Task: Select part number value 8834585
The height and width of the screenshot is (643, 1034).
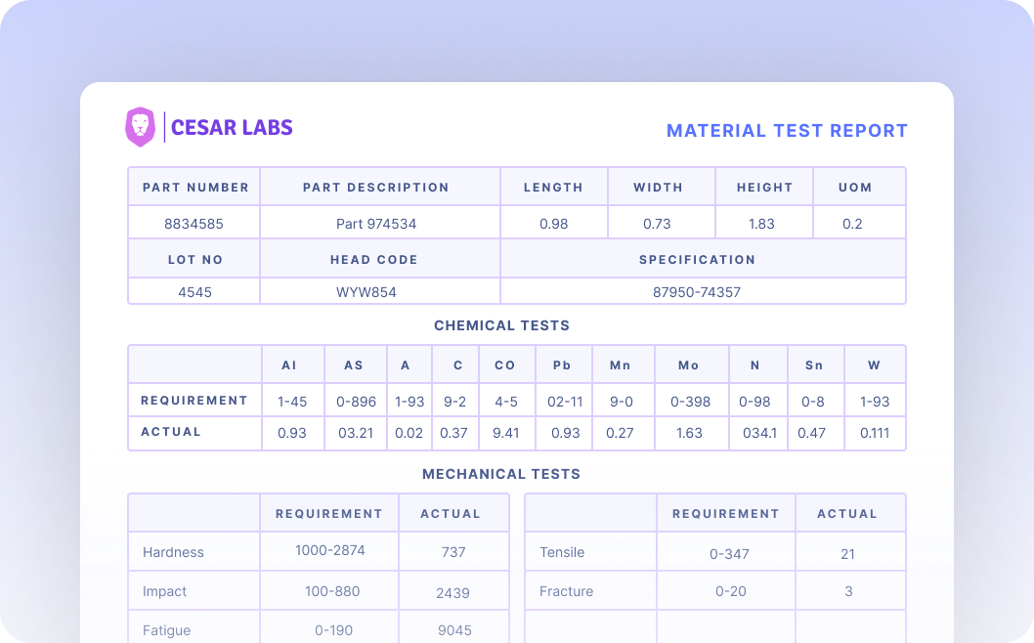Action: [x=194, y=224]
